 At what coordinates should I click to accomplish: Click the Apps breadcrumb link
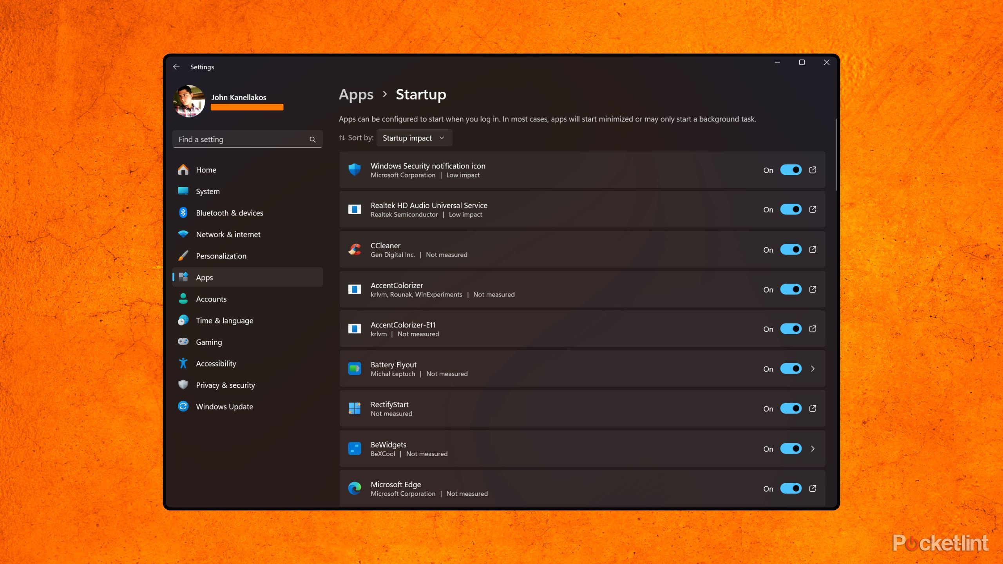[x=356, y=94]
